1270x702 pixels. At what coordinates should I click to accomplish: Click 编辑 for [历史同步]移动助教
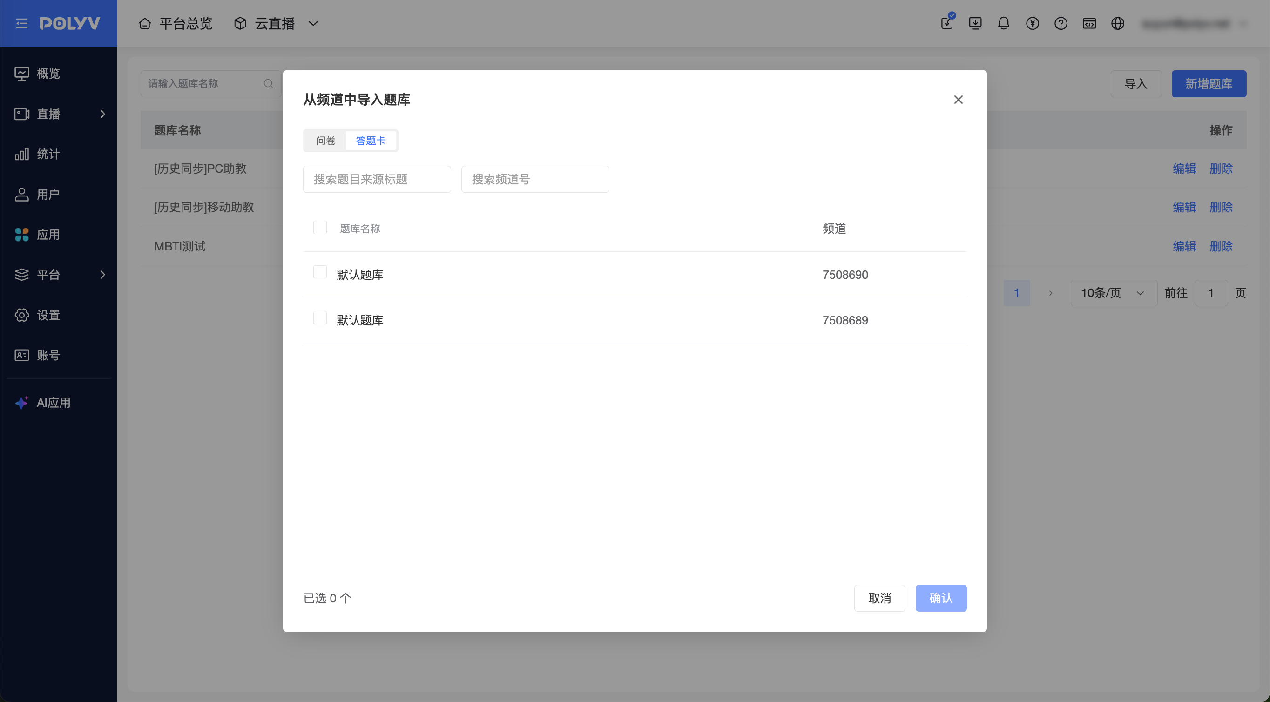(x=1184, y=207)
